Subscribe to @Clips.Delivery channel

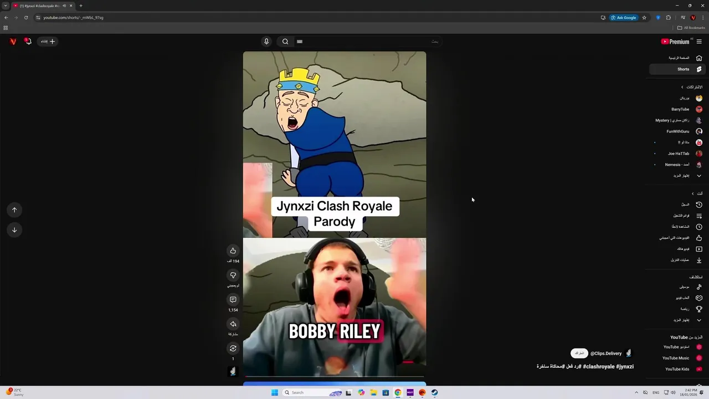(x=579, y=353)
